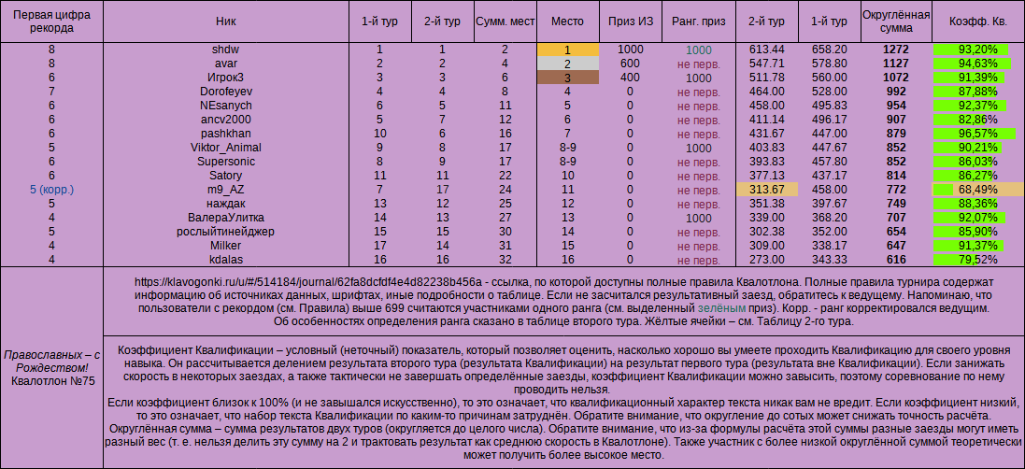
Task: Select the nickname 'рослыйтинейджер'
Action: pos(226,232)
